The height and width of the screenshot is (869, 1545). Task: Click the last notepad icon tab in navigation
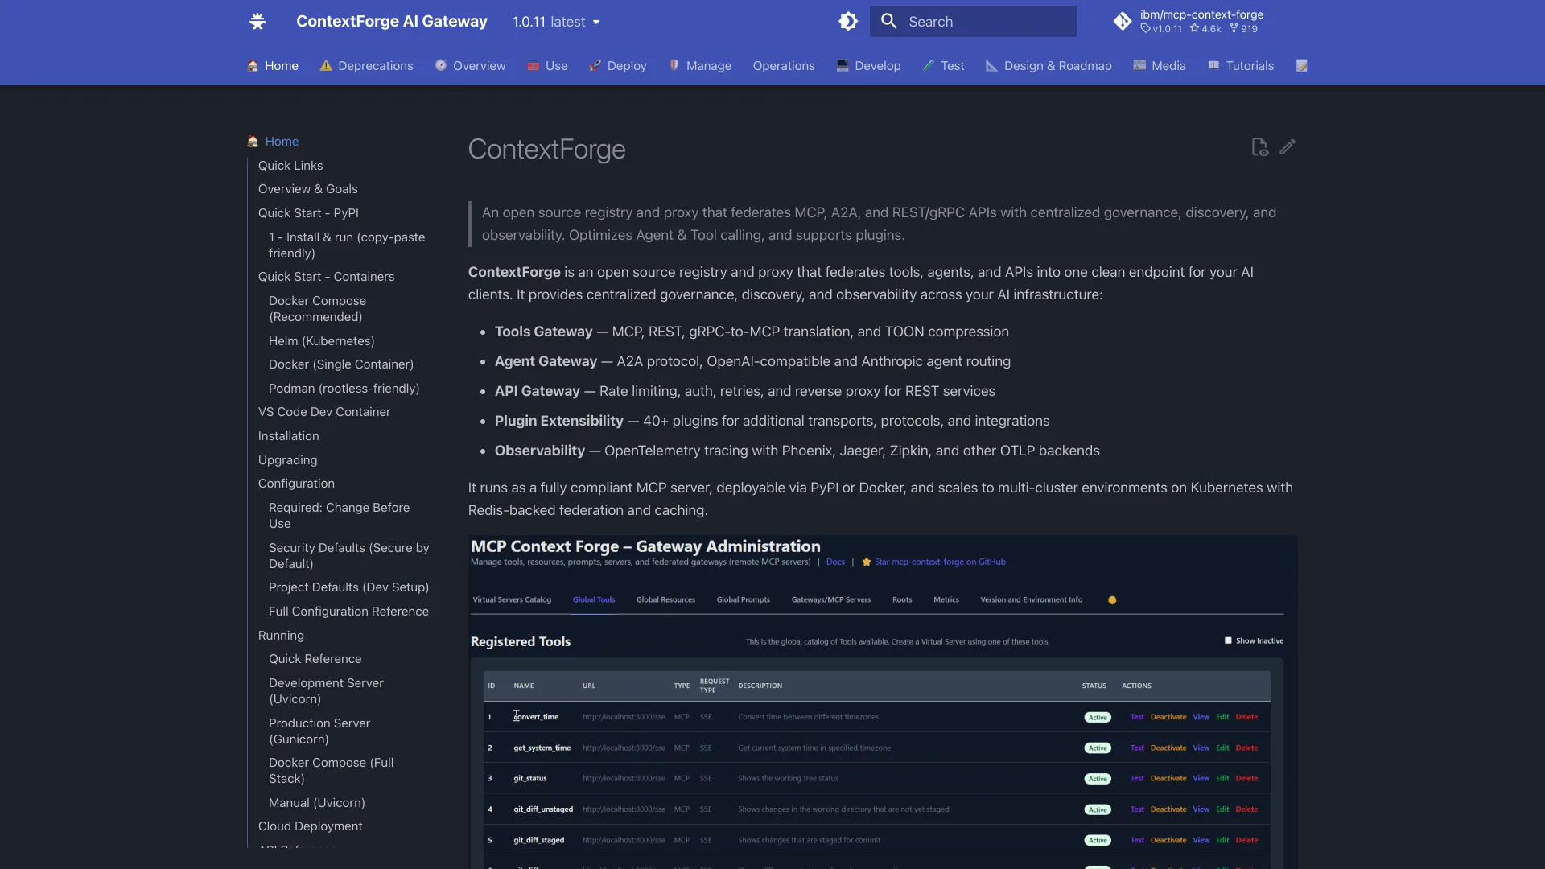1302,66
